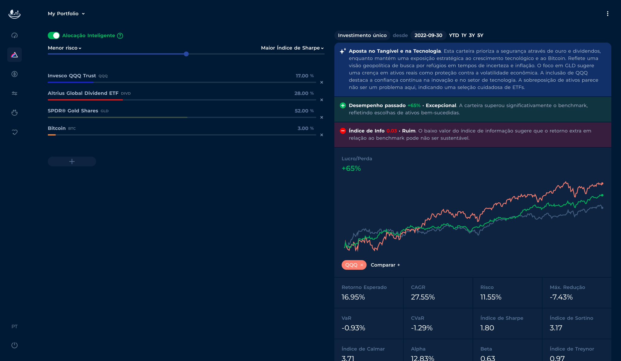Click the CAGR 27.55% metric card
Image resolution: width=621 pixels, height=361 pixels.
click(438, 293)
